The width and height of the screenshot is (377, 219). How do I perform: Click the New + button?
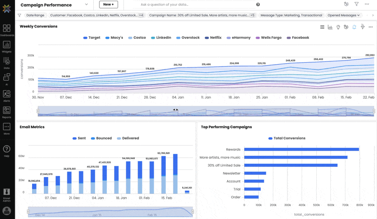pyautogui.click(x=108, y=5)
